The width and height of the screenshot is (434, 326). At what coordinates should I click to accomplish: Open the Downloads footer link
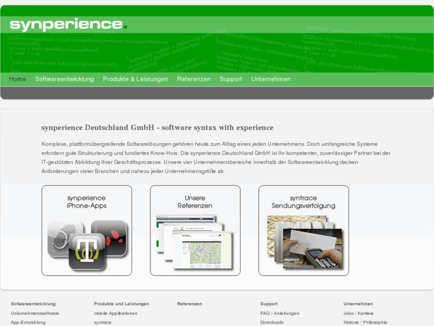(x=272, y=322)
